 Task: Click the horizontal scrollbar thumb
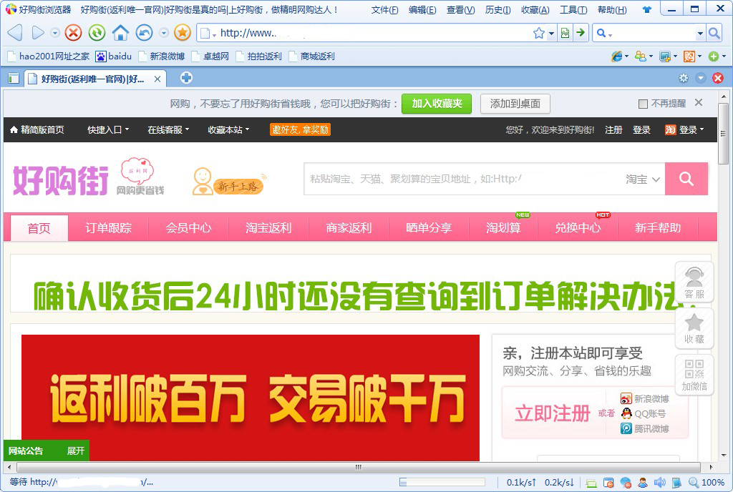point(358,467)
